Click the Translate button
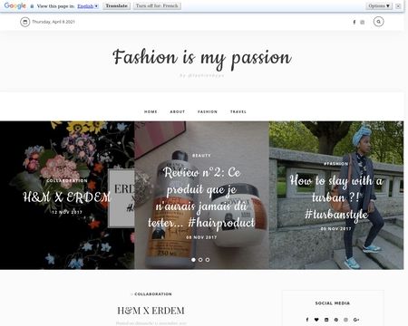Viewport: 408px width, 326px height. (x=116, y=5)
